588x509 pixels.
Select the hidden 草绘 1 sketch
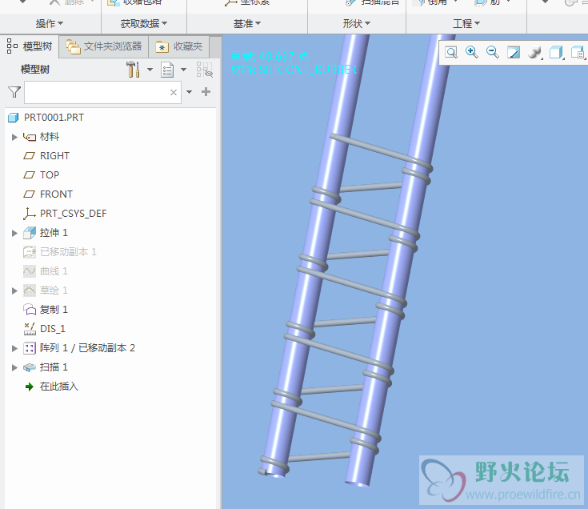tap(54, 290)
